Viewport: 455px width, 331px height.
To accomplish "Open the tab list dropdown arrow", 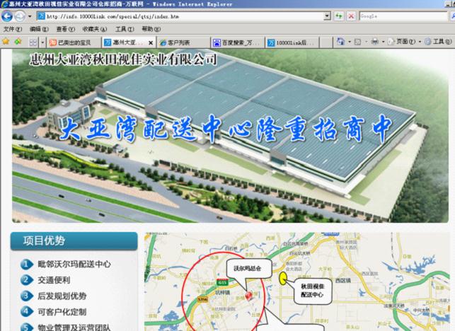I will pyautogui.click(x=42, y=42).
